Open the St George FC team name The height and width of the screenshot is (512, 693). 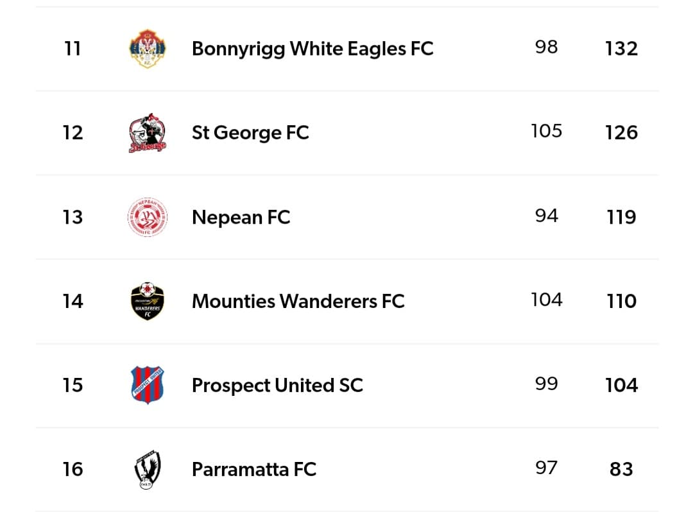[250, 133]
